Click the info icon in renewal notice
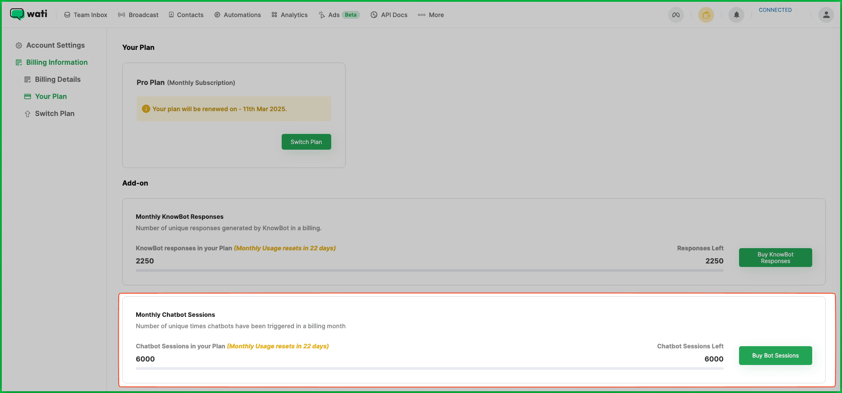 click(x=146, y=109)
